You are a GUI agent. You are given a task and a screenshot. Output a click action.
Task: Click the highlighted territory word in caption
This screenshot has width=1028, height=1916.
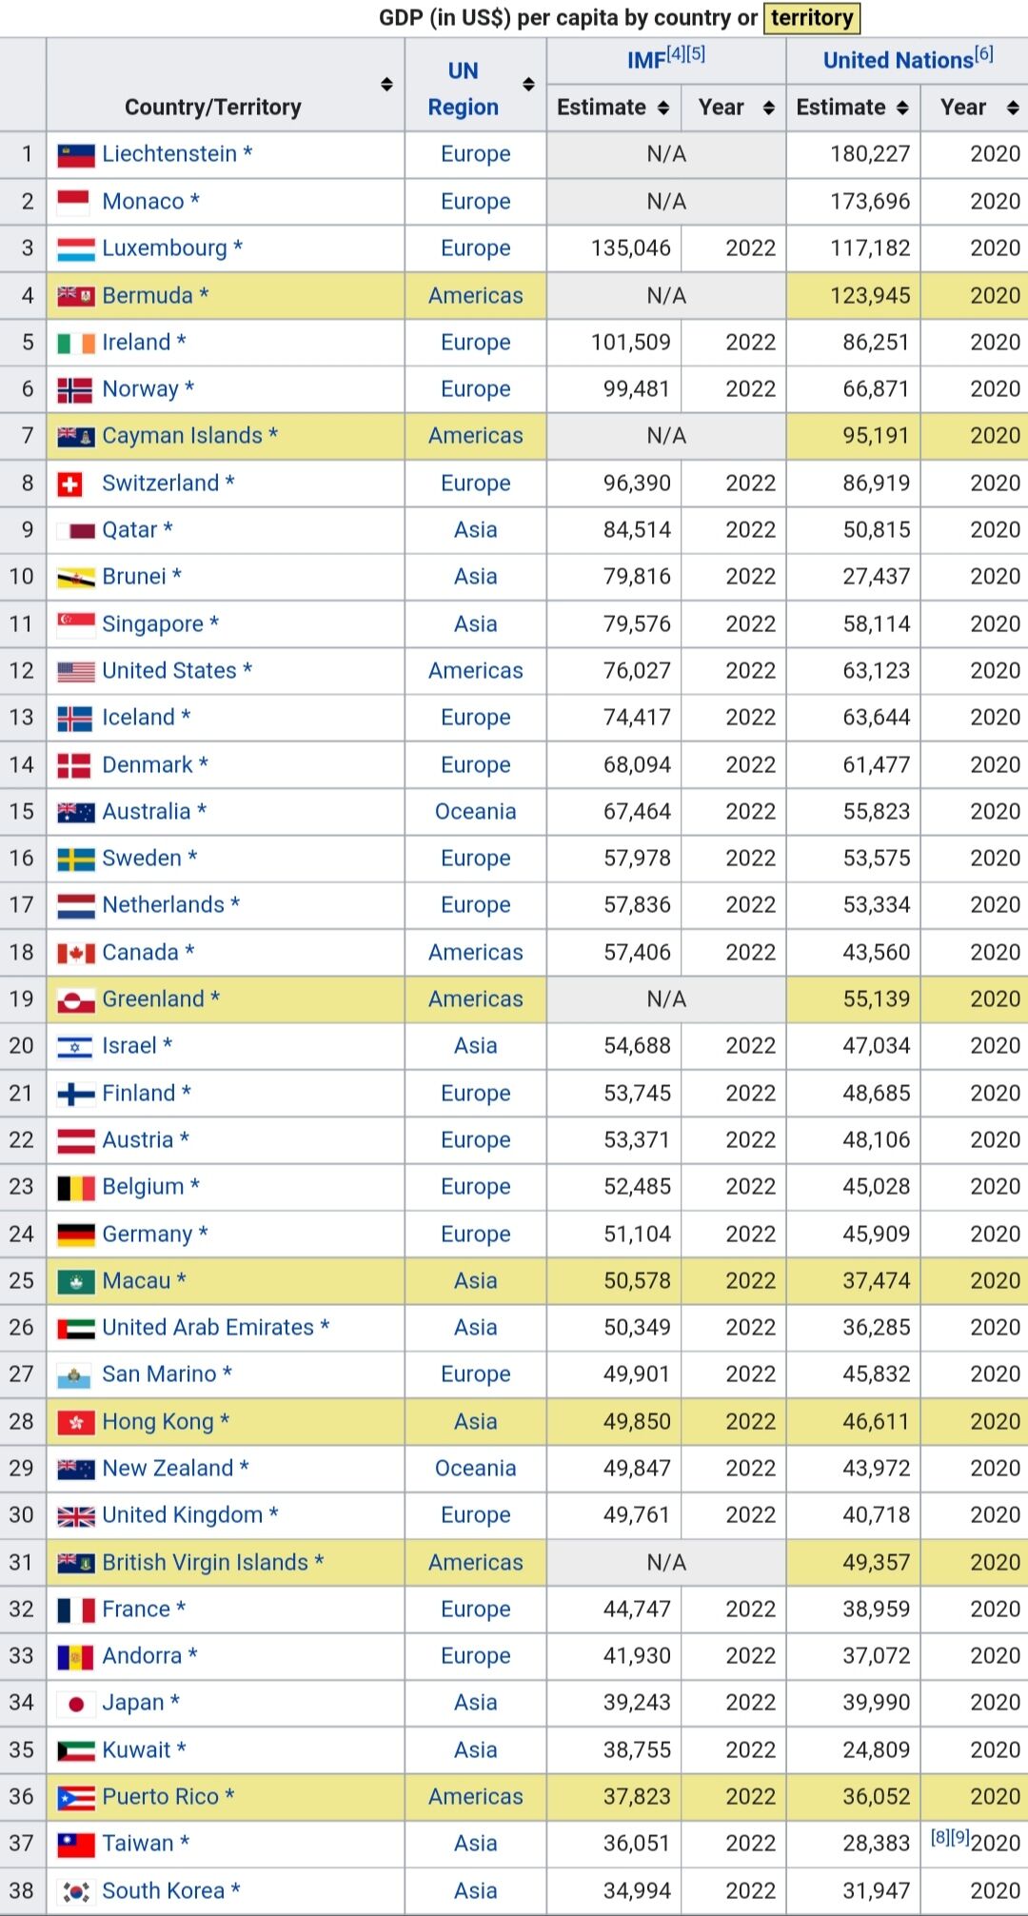point(812,18)
